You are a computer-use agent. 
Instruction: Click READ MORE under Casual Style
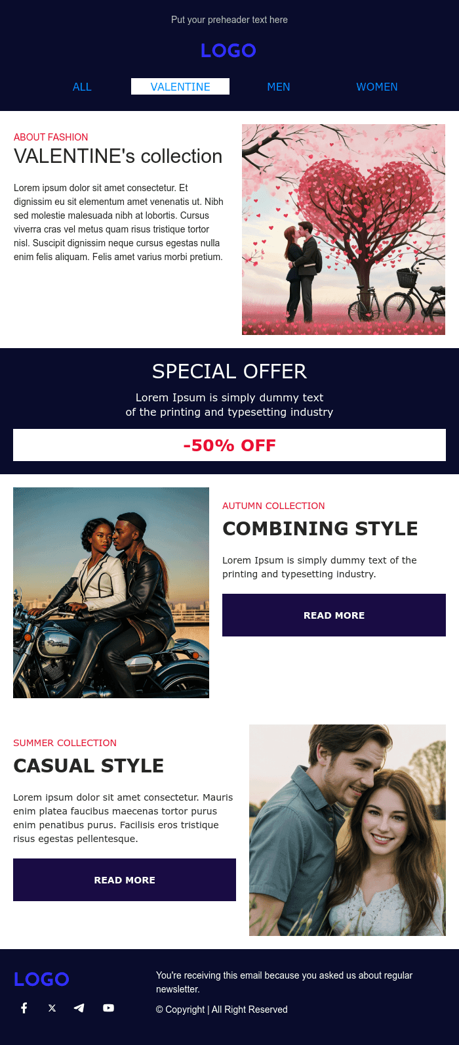(x=125, y=880)
